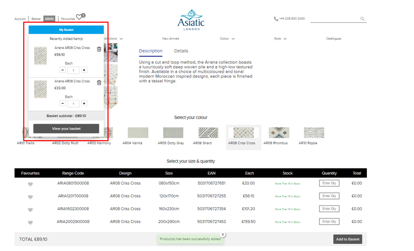Favourite the 120x170cm row heart
The image size is (414, 251).
[x=30, y=197]
